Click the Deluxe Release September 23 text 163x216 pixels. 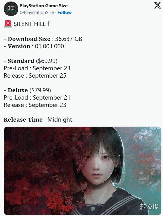(35, 105)
